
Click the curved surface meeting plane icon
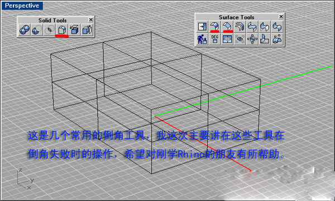[265, 39]
